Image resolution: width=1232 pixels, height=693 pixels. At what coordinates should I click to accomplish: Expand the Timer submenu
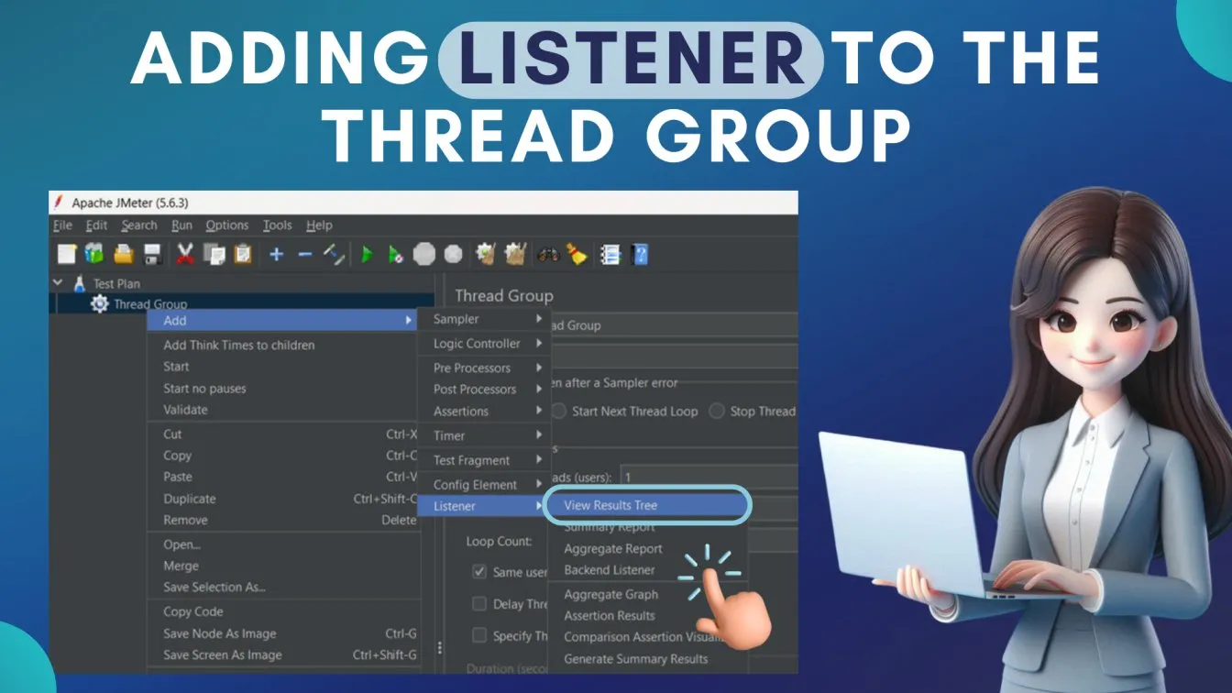coord(484,435)
